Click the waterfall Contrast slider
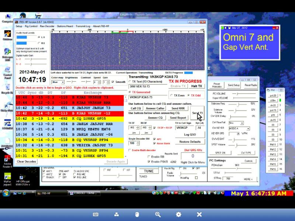The height and width of the screenshot is (221, 295). coord(86,82)
